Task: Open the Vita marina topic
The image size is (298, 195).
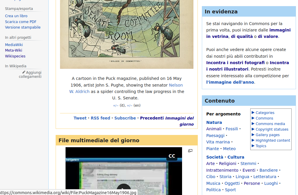Action: pyautogui.click(x=218, y=142)
